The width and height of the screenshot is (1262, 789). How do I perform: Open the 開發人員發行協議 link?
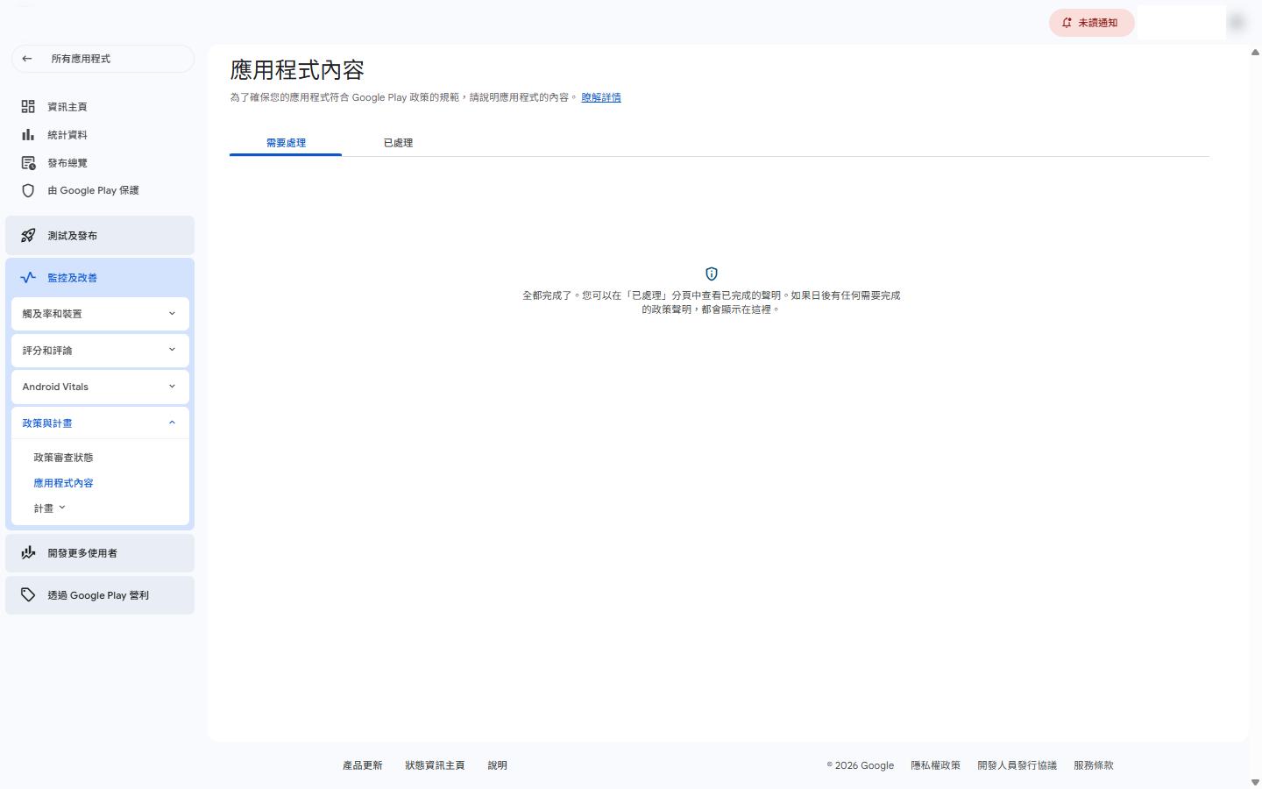click(x=1017, y=765)
